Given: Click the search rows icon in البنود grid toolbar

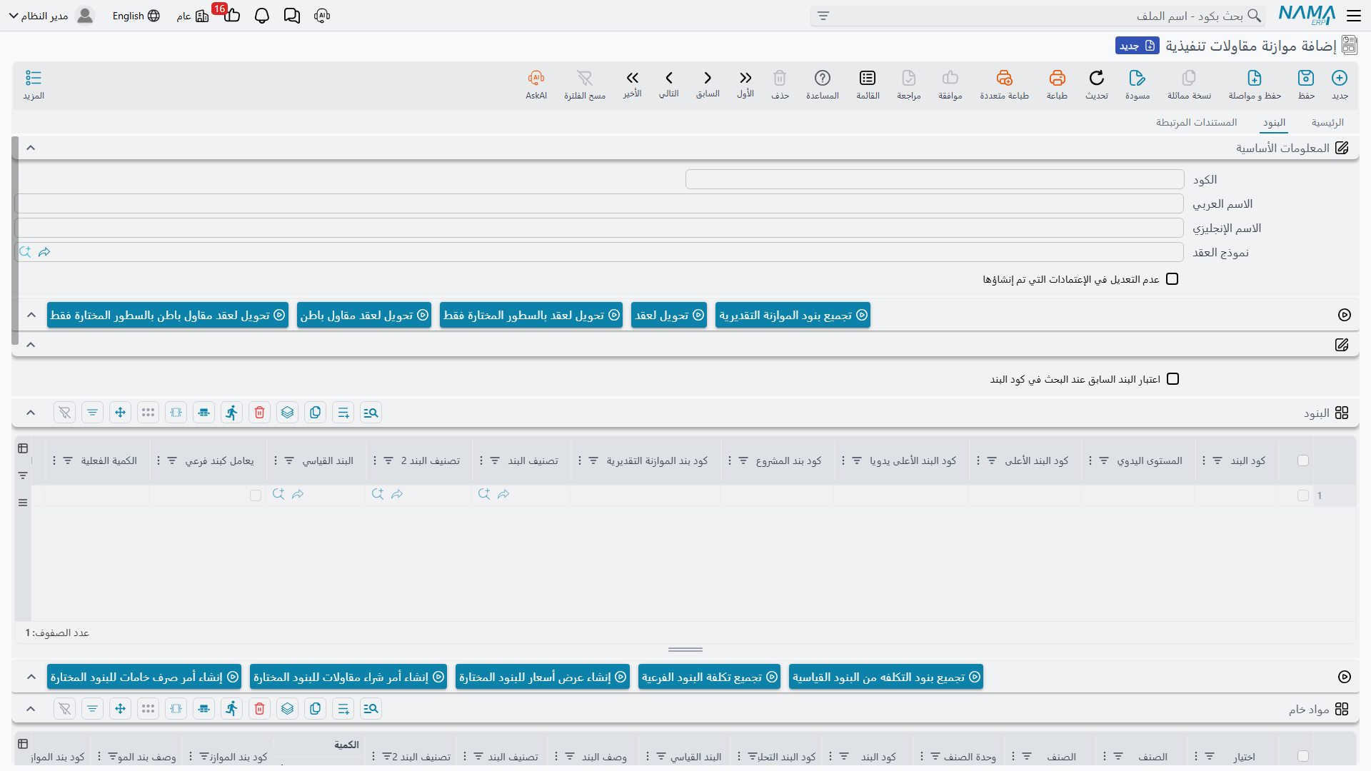Looking at the screenshot, I should click(x=371, y=413).
